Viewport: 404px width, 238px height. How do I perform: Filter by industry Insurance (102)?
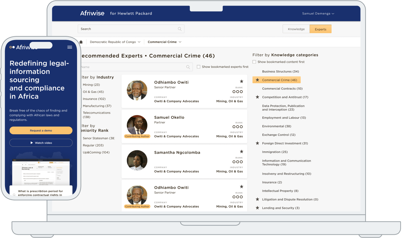coord(94,99)
